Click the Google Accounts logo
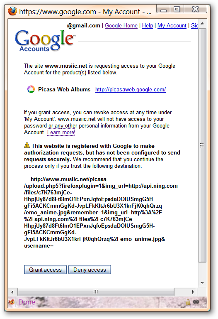 pos(45,40)
